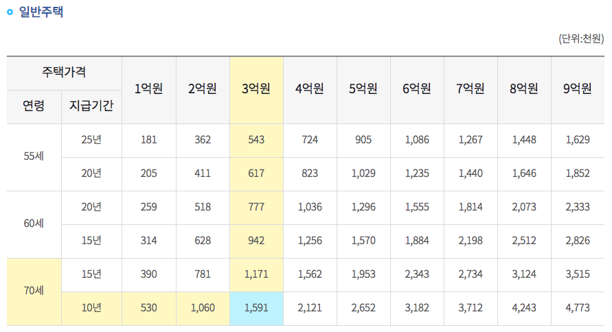Image resolution: width=612 pixels, height=332 pixels.
Task: Select the cell with 942
Action: click(256, 241)
